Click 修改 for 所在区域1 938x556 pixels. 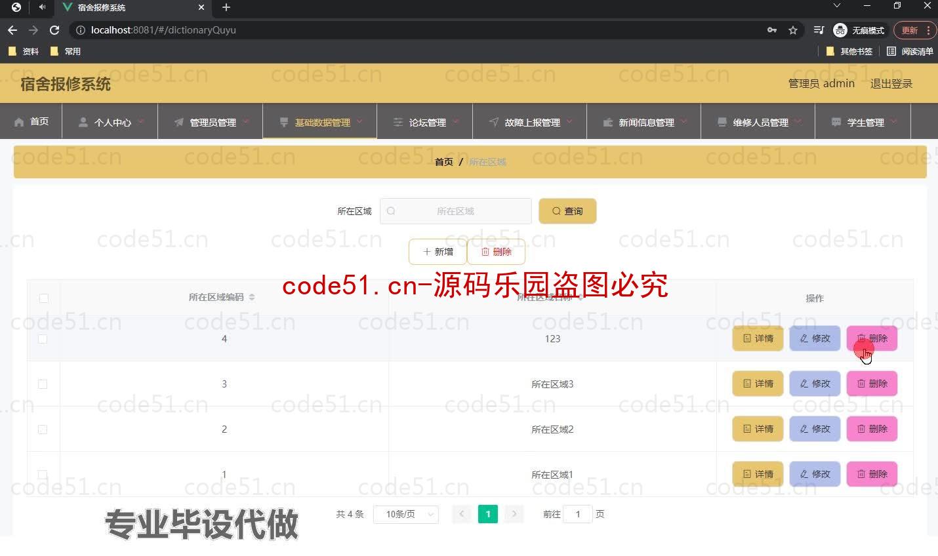pyautogui.click(x=815, y=474)
